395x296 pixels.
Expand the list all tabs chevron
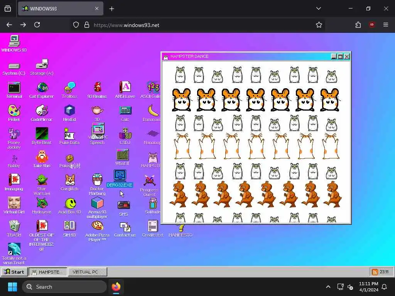click(x=318, y=8)
